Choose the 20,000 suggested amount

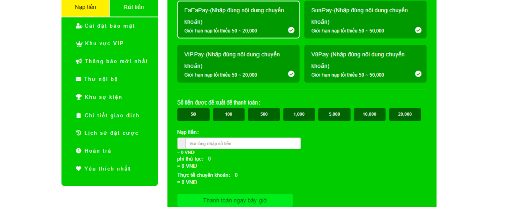click(x=405, y=114)
